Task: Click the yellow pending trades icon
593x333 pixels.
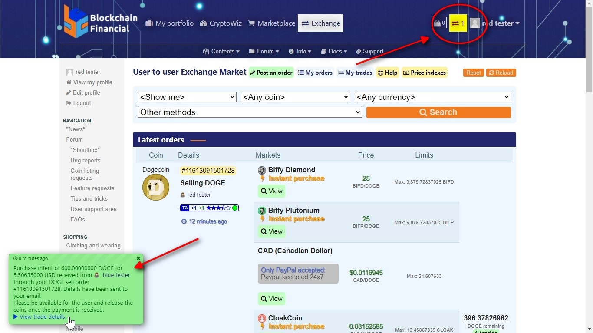Action: [x=458, y=23]
